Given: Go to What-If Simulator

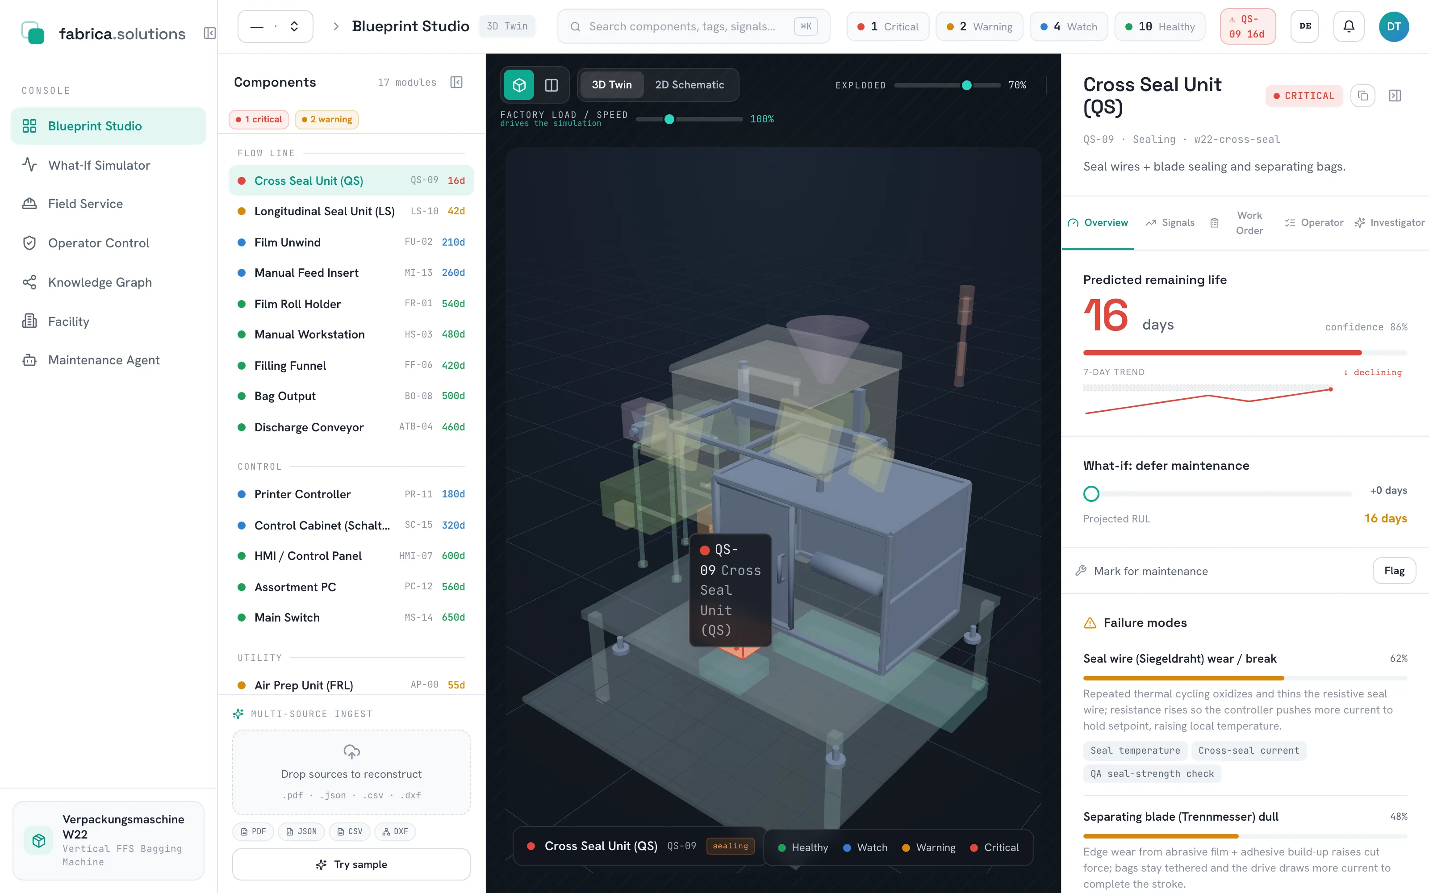Looking at the screenshot, I should click(109, 165).
